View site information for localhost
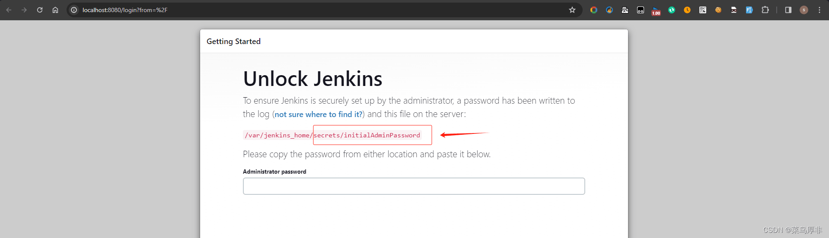 click(x=74, y=10)
